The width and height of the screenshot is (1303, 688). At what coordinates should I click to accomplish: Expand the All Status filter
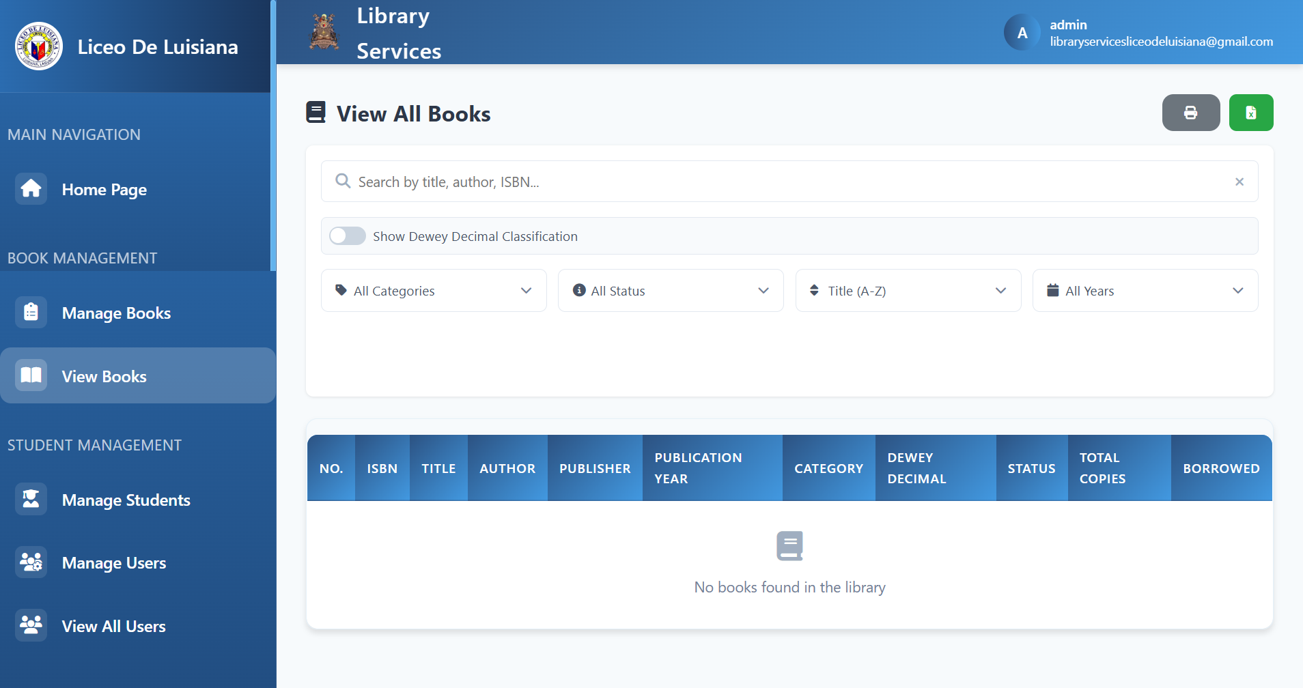click(x=671, y=290)
